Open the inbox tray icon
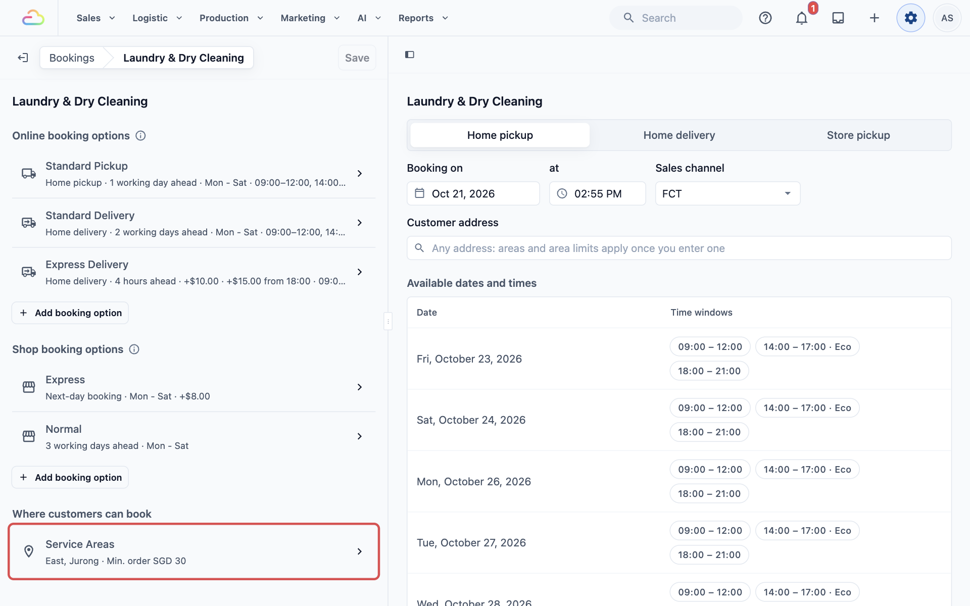The height and width of the screenshot is (606, 970). 838,18
